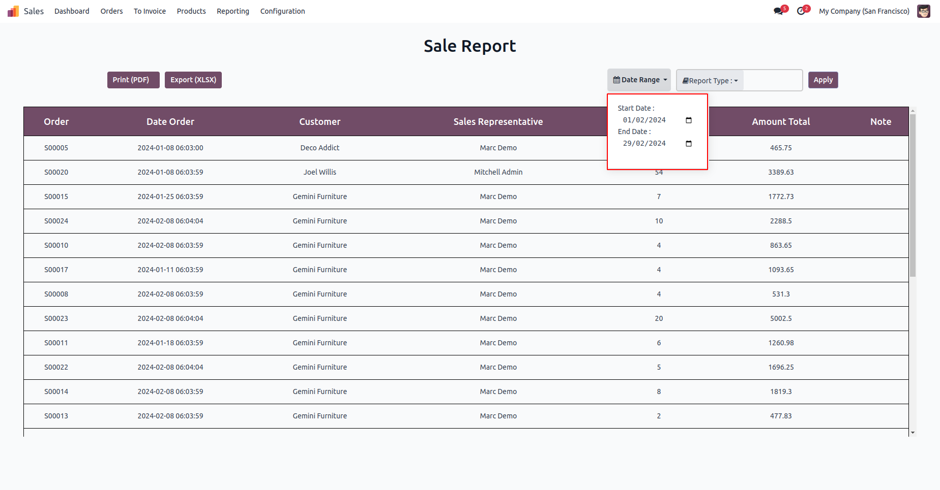Open the messages chat icon

click(778, 11)
